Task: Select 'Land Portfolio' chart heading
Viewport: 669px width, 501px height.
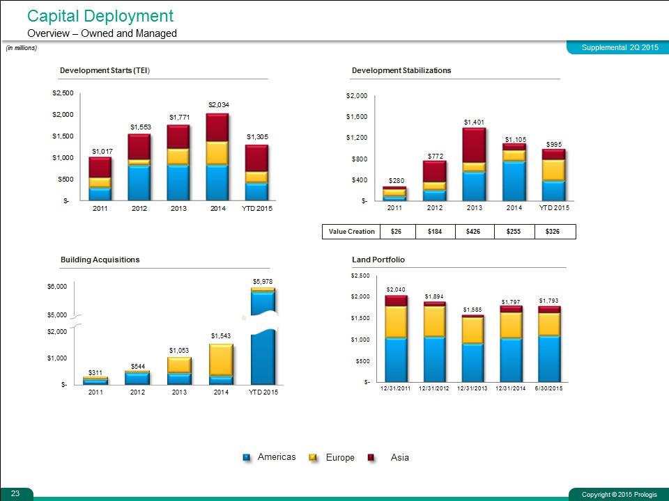Action: pyautogui.click(x=378, y=260)
